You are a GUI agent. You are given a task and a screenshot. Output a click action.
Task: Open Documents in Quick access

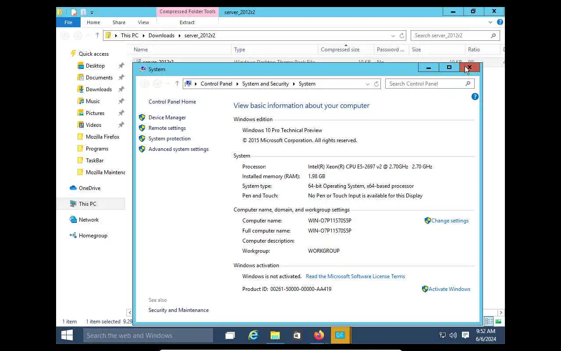pyautogui.click(x=99, y=78)
